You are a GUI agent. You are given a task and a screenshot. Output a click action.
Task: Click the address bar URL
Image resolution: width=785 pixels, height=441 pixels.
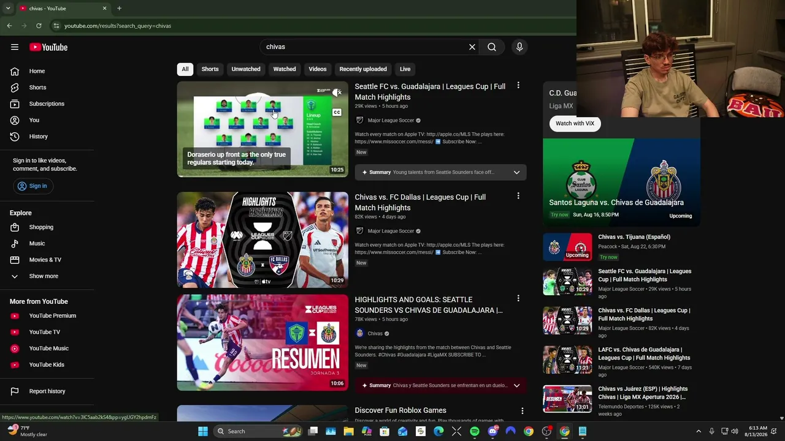tap(118, 26)
